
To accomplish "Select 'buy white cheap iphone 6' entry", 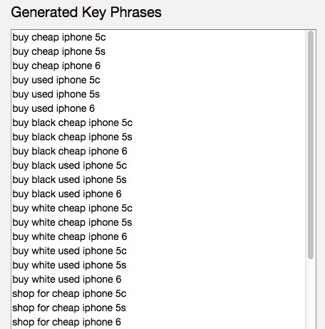I will (70, 237).
